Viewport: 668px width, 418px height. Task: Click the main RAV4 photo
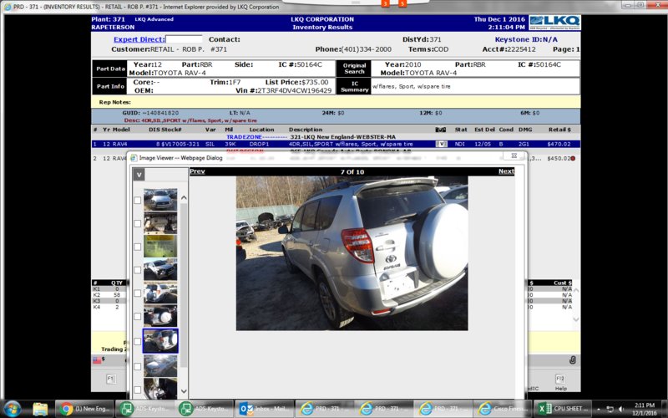click(x=352, y=253)
